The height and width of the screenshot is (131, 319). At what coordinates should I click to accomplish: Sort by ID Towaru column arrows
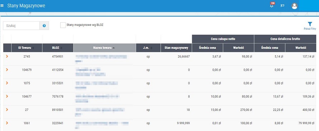(33, 48)
